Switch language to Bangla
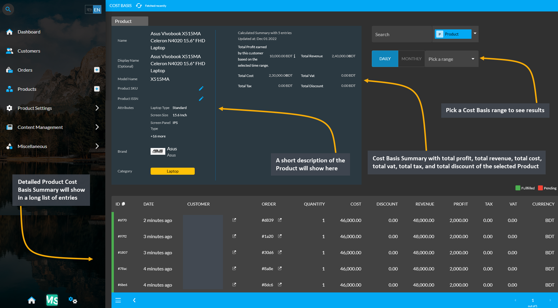Viewport: 558px width, 308px height. (x=89, y=10)
